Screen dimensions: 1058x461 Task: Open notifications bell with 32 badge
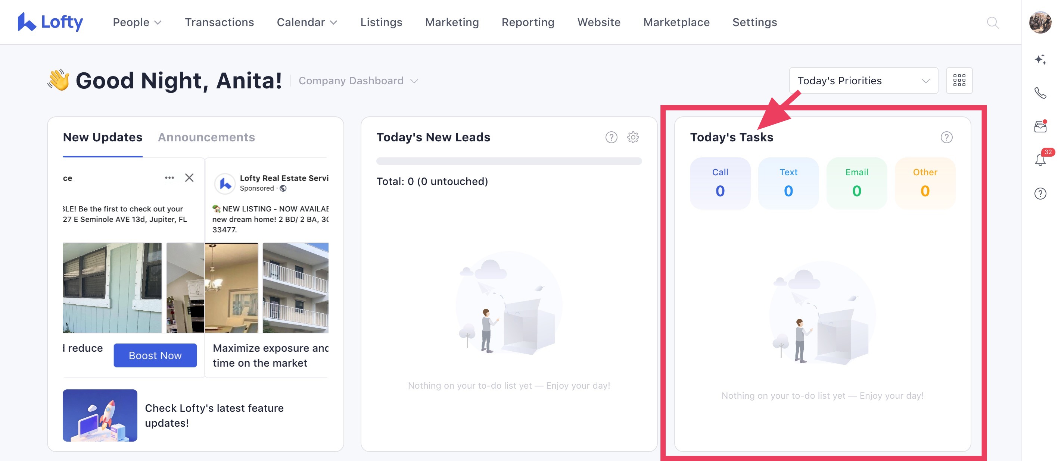click(1040, 160)
